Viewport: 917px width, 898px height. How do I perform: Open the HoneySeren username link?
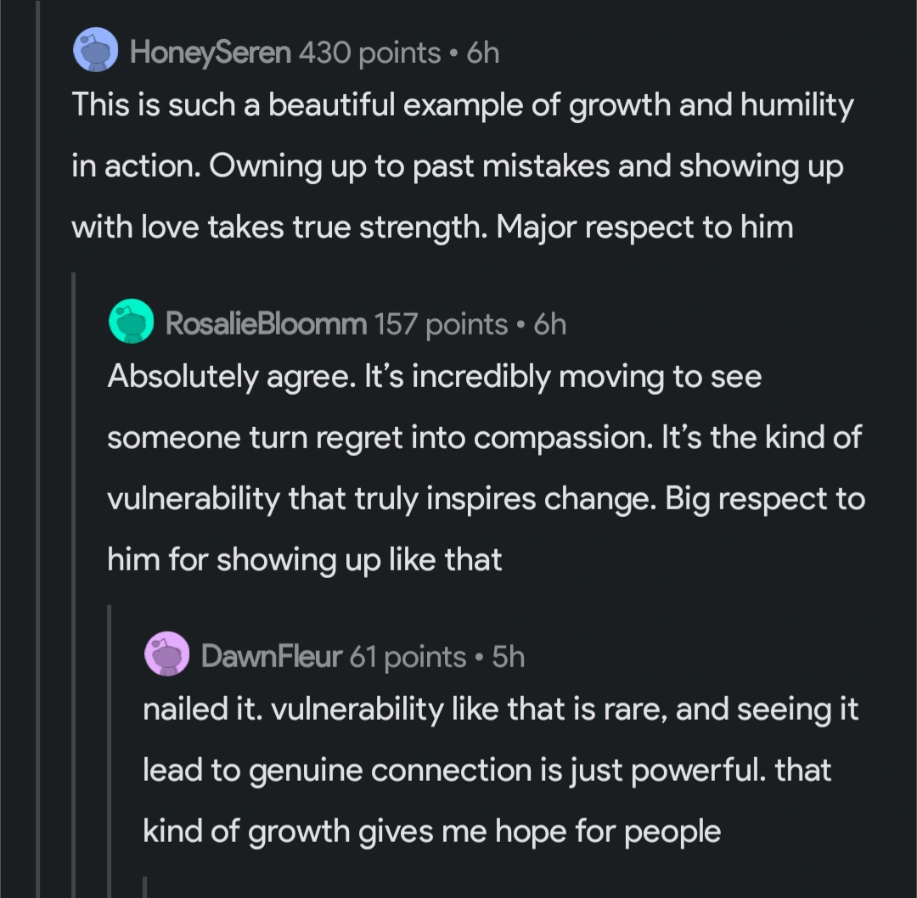pos(211,53)
